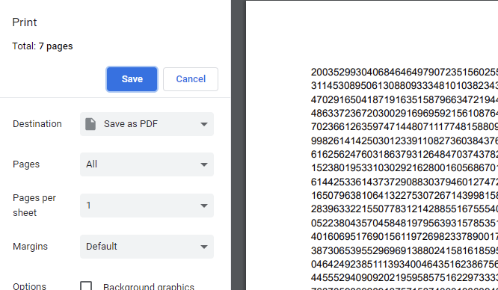
Task: Click the Options label
Action: click(30, 286)
